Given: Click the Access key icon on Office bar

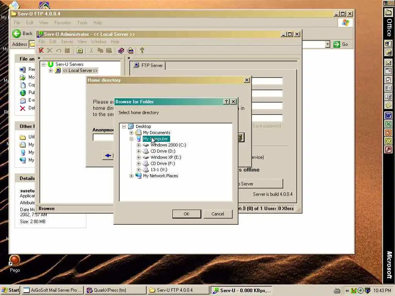Looking at the screenshot, I should coord(388,150).
